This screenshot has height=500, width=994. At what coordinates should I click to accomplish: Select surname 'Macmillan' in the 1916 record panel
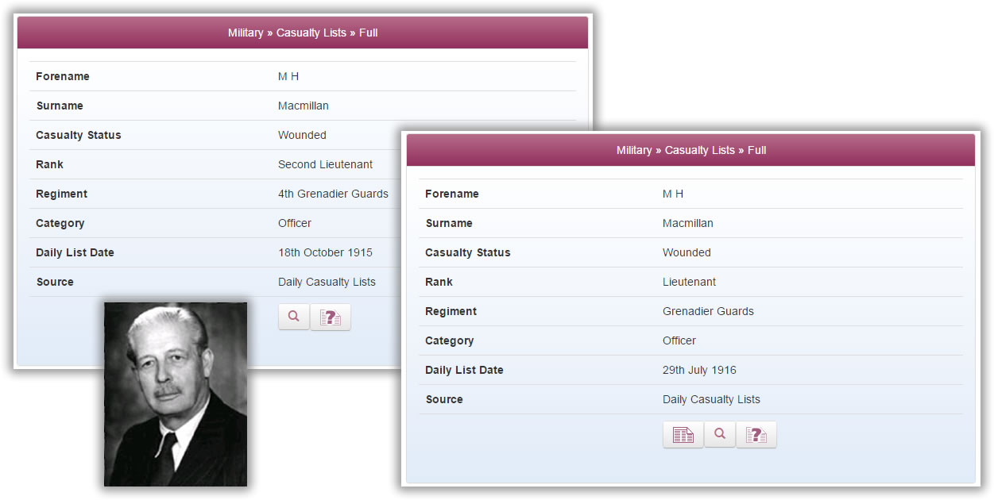point(688,223)
